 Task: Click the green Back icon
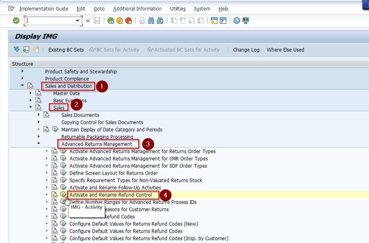pos(111,21)
